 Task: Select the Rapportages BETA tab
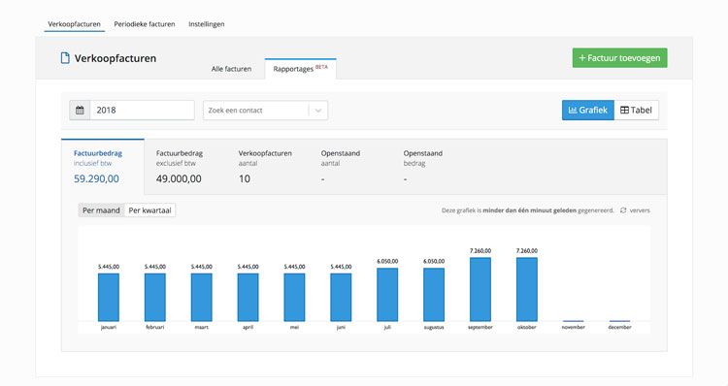pos(300,69)
